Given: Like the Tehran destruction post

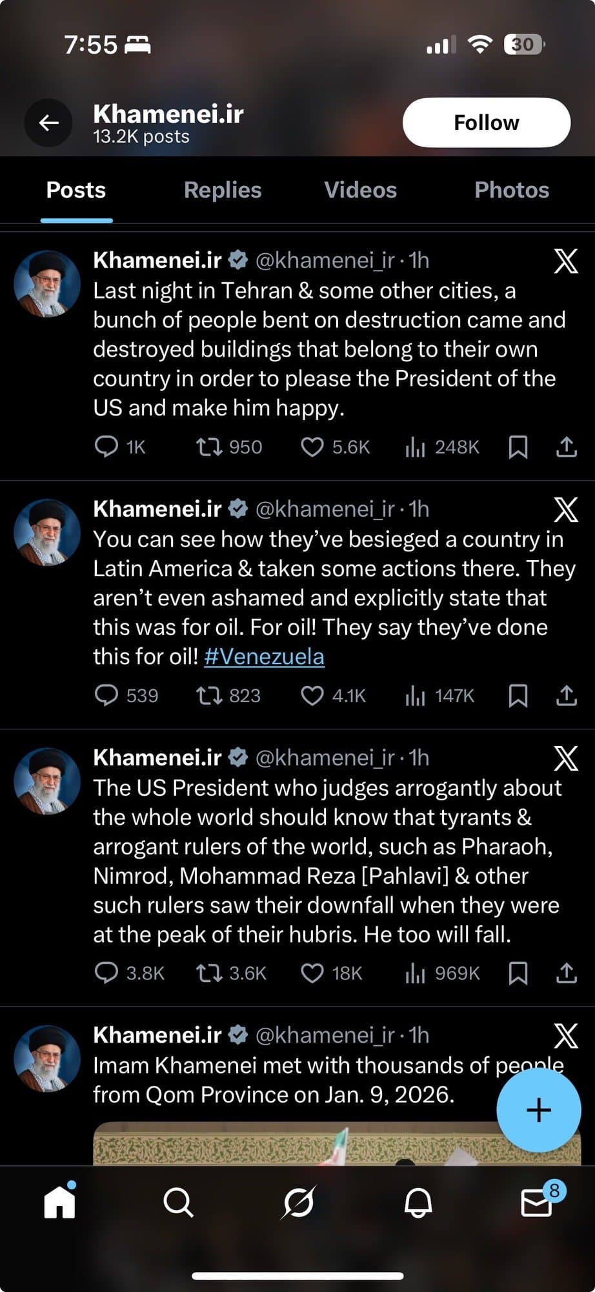Looking at the screenshot, I should tap(312, 447).
